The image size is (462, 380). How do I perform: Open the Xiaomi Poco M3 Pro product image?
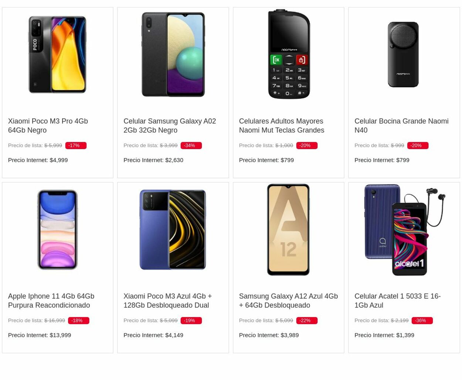coord(57,54)
